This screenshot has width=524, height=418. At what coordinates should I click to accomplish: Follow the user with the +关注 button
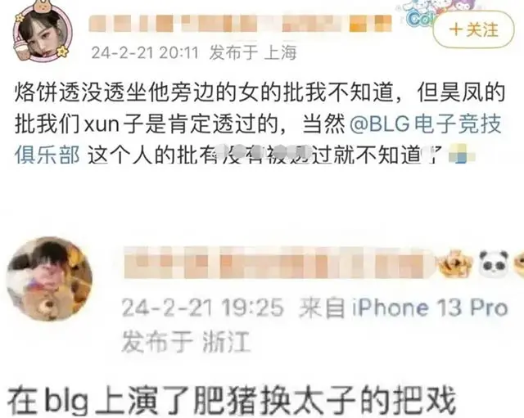(x=473, y=29)
